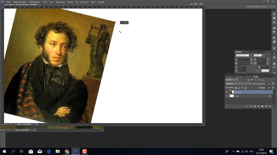Open the Фильтр menu
This screenshot has height=155, width=277.
click(x=70, y=2)
